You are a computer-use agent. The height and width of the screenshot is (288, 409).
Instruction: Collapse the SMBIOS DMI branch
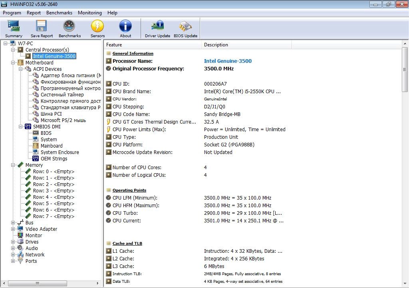pos(21,126)
